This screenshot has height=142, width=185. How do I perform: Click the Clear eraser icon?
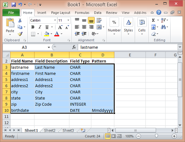(x=154, y=34)
